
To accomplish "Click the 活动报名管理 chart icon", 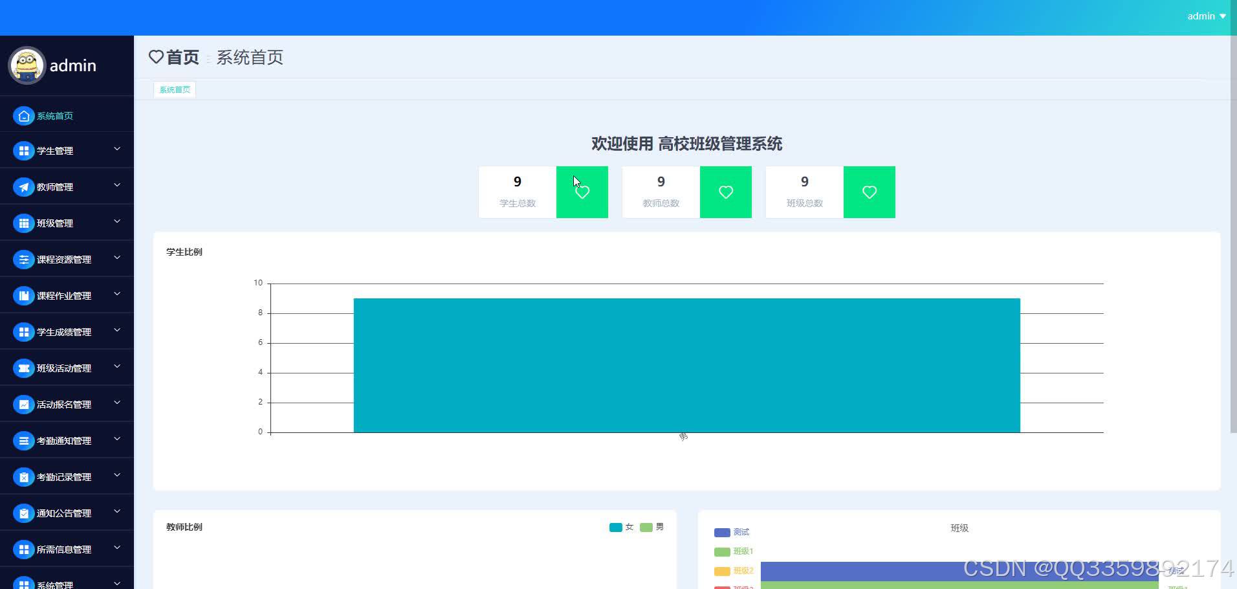I will (x=24, y=405).
